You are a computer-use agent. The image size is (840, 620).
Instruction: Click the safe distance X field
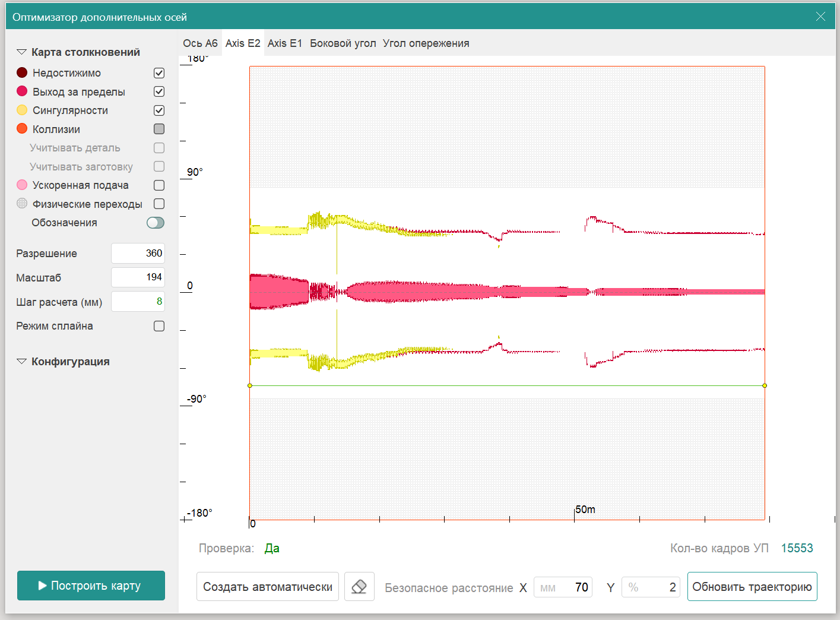pyautogui.click(x=563, y=587)
